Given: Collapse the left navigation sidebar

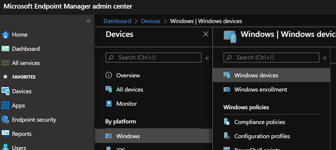Looking at the screenshot, I should click(88, 21).
